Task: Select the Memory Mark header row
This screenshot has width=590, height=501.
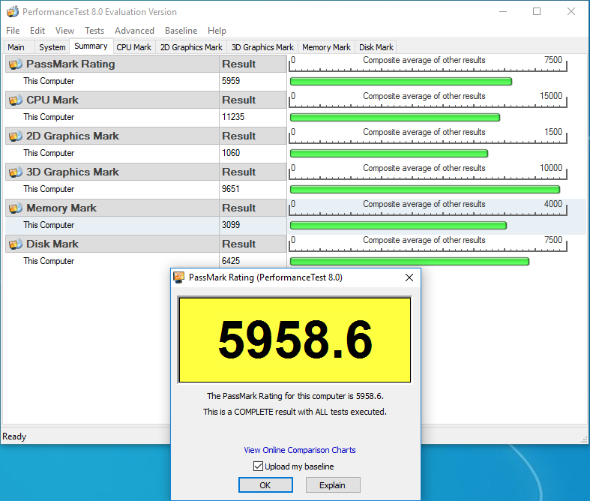Action: tap(145, 208)
